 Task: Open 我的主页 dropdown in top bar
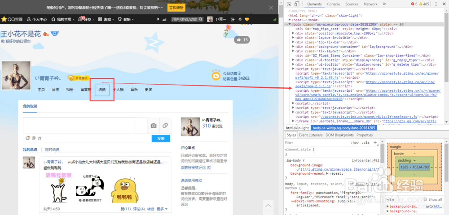63,19
